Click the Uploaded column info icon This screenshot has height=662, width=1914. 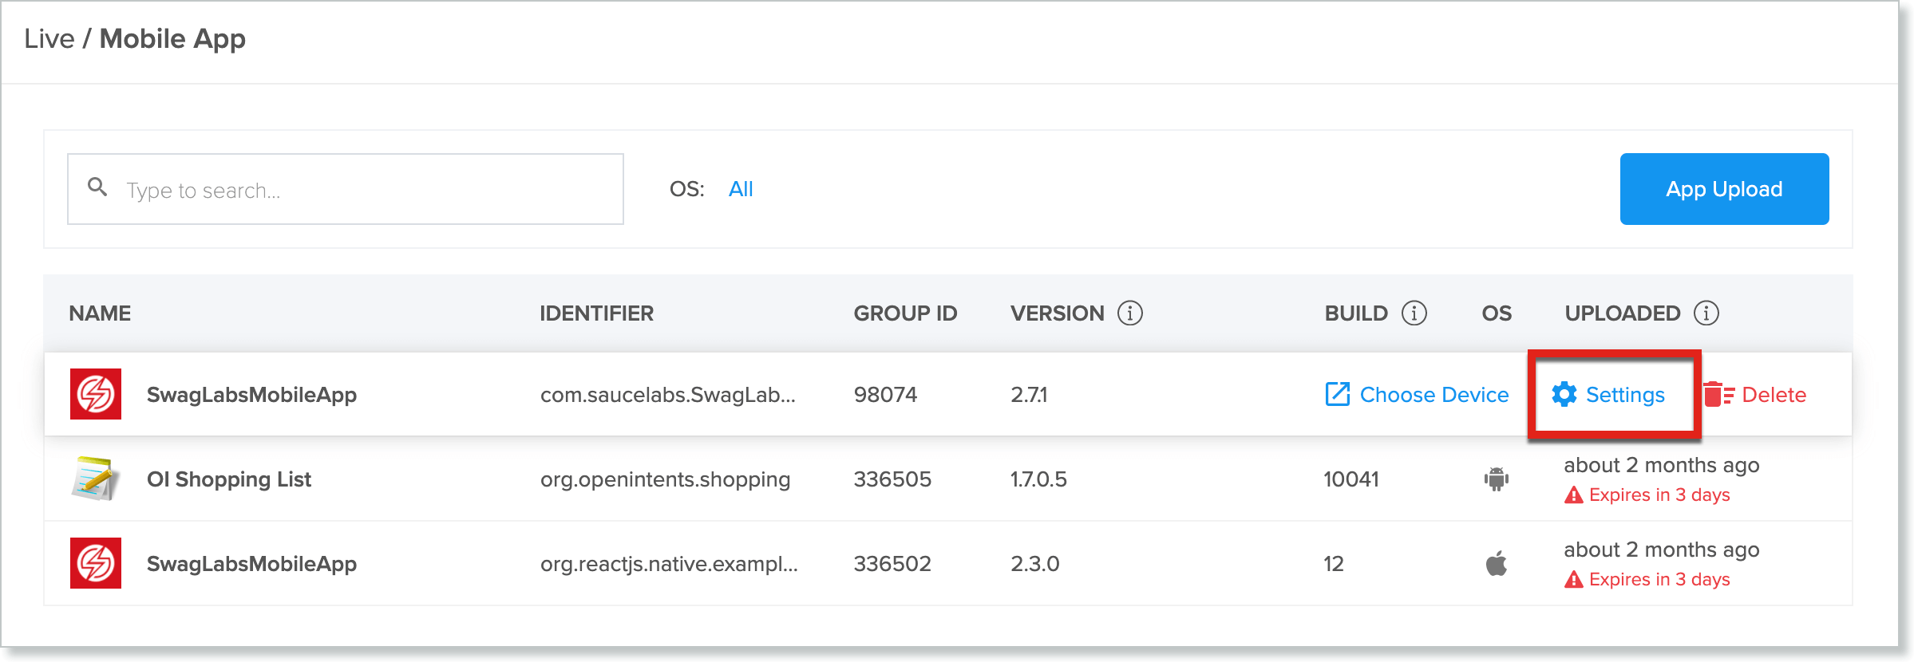[x=1706, y=313]
